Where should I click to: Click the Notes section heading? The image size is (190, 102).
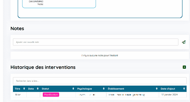coord(17,29)
